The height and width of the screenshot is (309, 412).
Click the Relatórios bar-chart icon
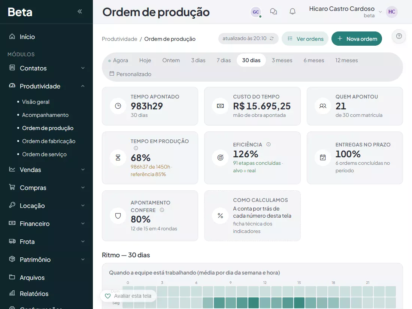12,293
